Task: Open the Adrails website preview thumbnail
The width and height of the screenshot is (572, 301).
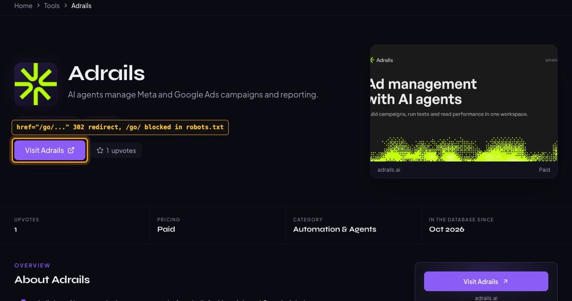Action: point(464,103)
